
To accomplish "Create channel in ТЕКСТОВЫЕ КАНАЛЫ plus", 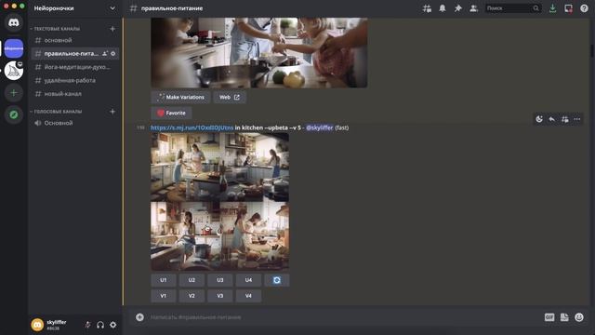I will coord(112,29).
